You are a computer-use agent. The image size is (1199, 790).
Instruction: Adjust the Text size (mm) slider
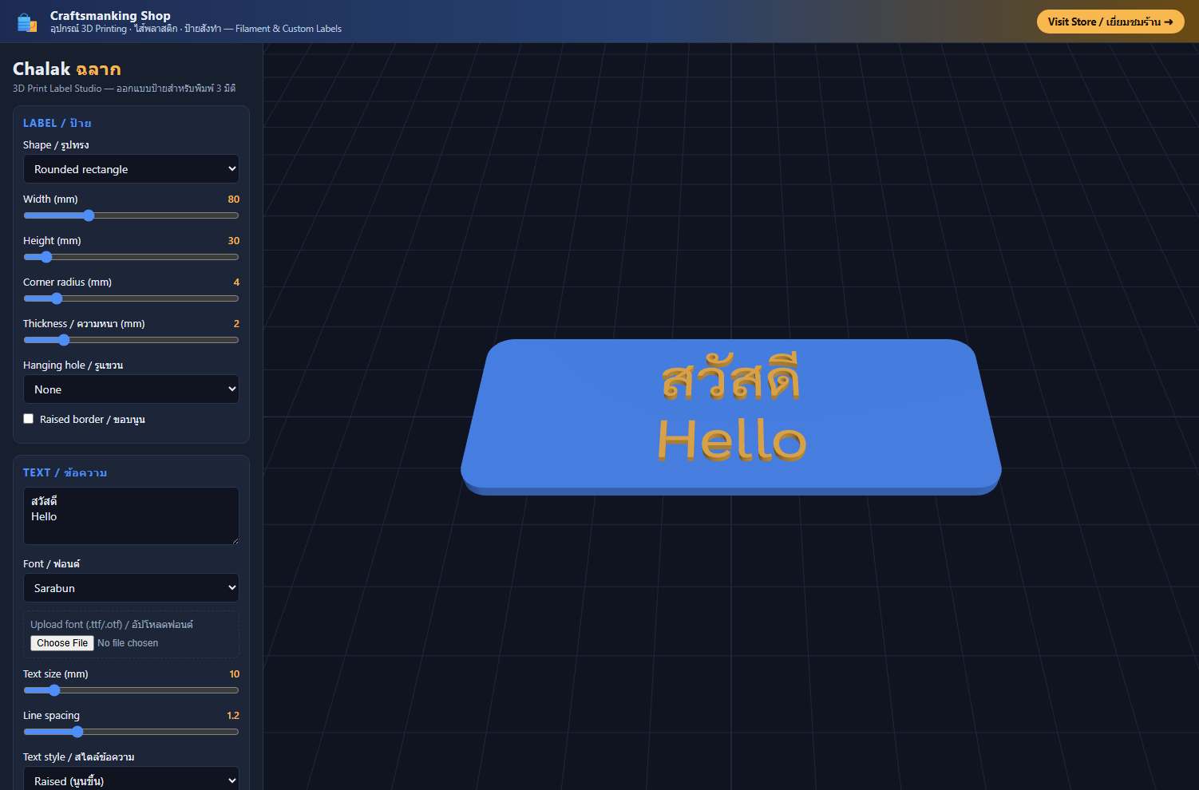click(x=131, y=690)
